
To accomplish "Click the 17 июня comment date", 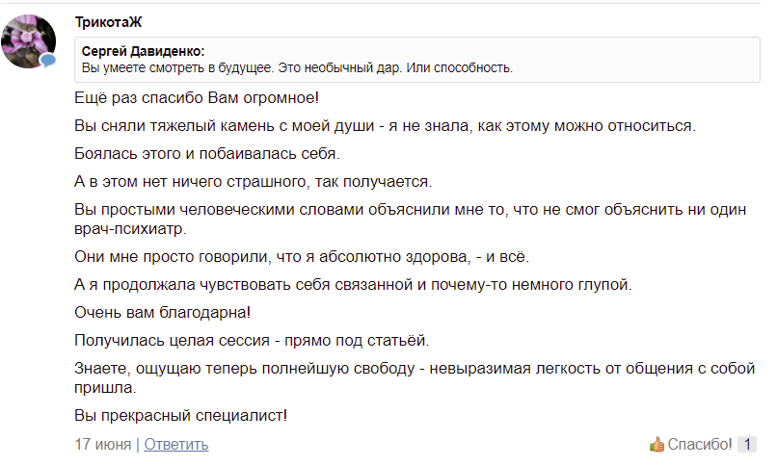I will point(103,444).
